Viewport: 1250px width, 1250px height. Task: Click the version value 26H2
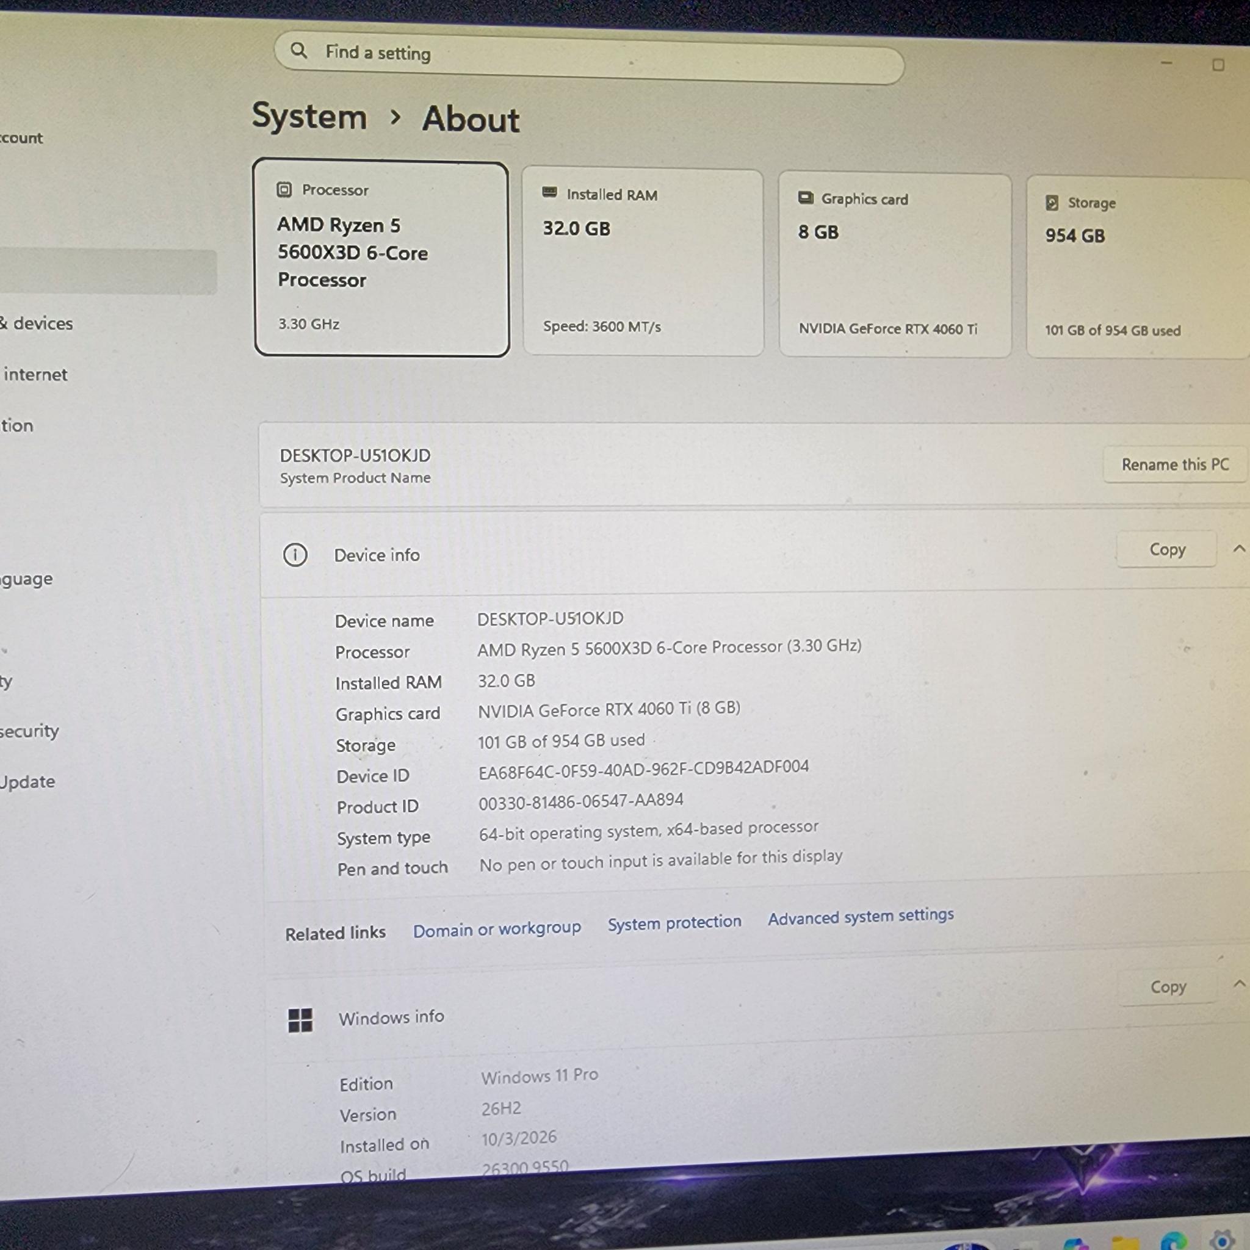tap(502, 1108)
